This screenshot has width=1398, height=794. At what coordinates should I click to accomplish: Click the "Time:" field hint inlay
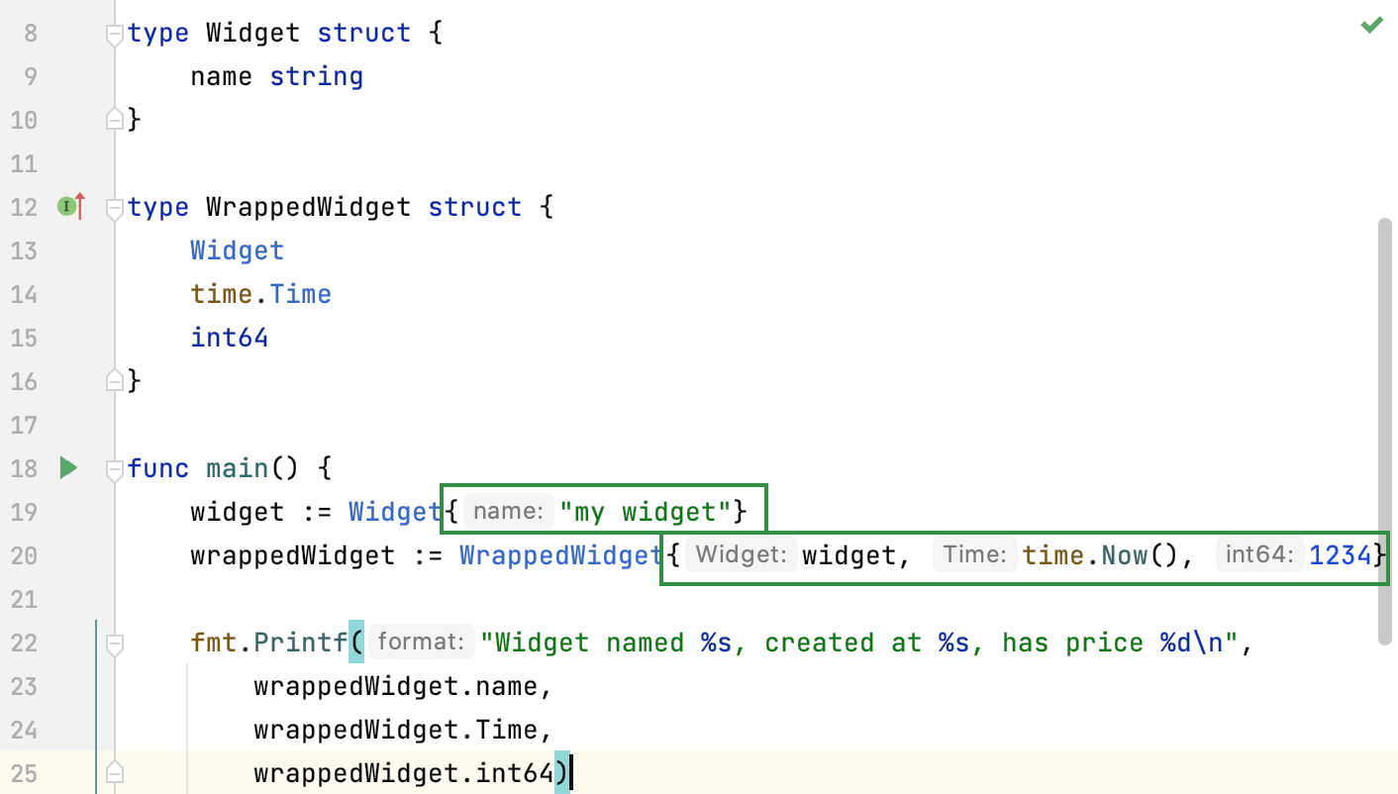click(974, 554)
